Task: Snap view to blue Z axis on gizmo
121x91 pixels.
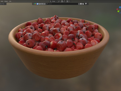Action: (x=120, y=7)
